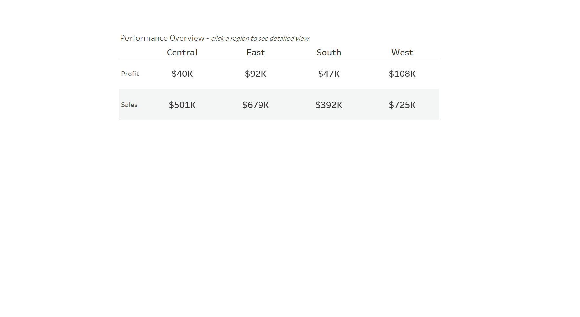
Task: Select the Sales row label
Action: point(129,105)
